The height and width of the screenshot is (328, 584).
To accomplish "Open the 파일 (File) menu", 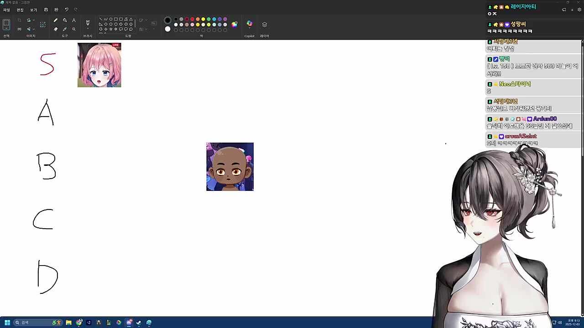I will coord(6,10).
